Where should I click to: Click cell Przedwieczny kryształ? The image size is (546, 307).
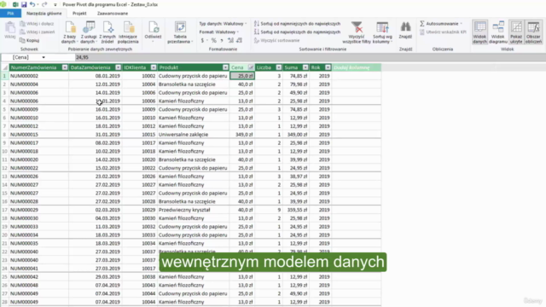(x=194, y=210)
